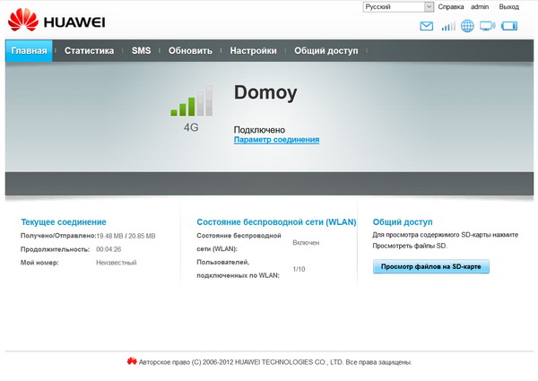Click the small Huawei logo in footer
The width and height of the screenshot is (538, 381).
pyautogui.click(x=132, y=362)
